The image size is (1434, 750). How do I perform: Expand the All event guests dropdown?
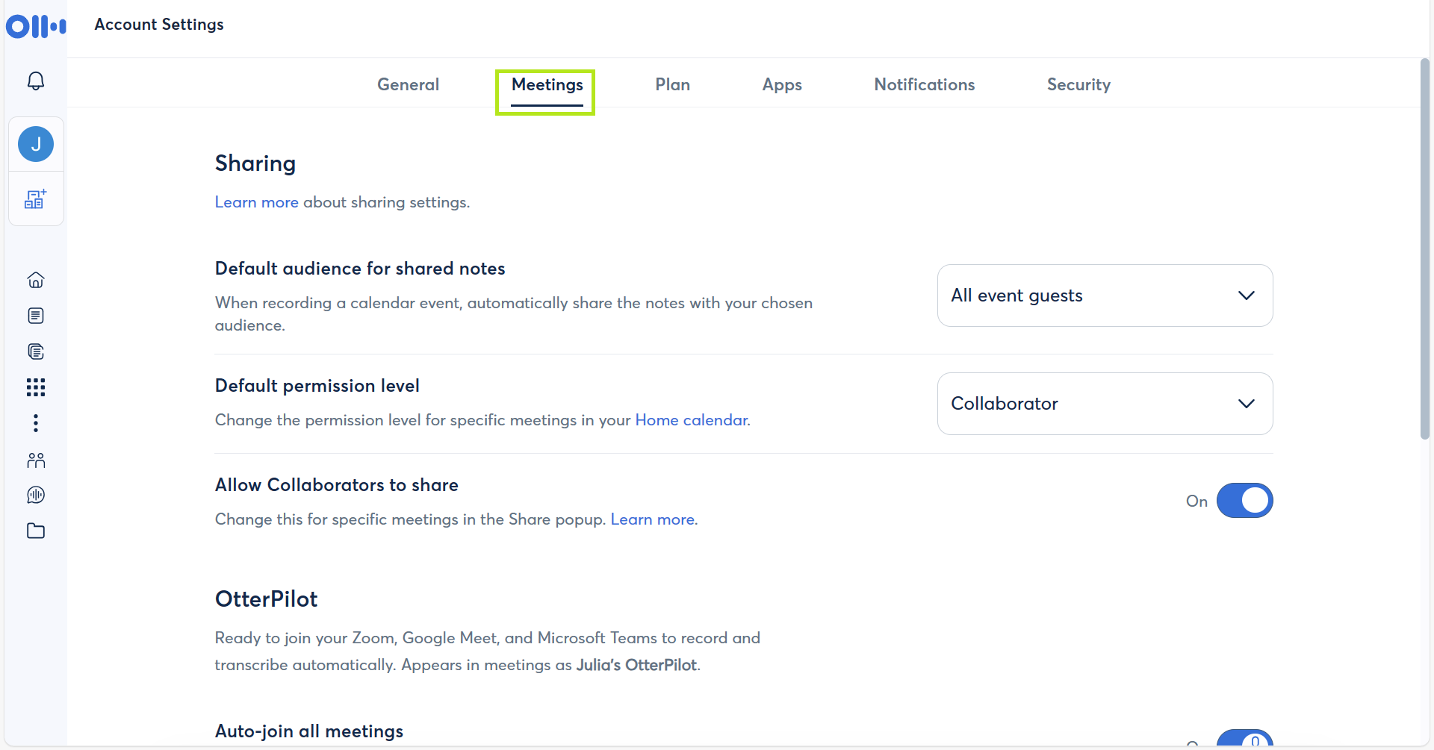(x=1105, y=296)
